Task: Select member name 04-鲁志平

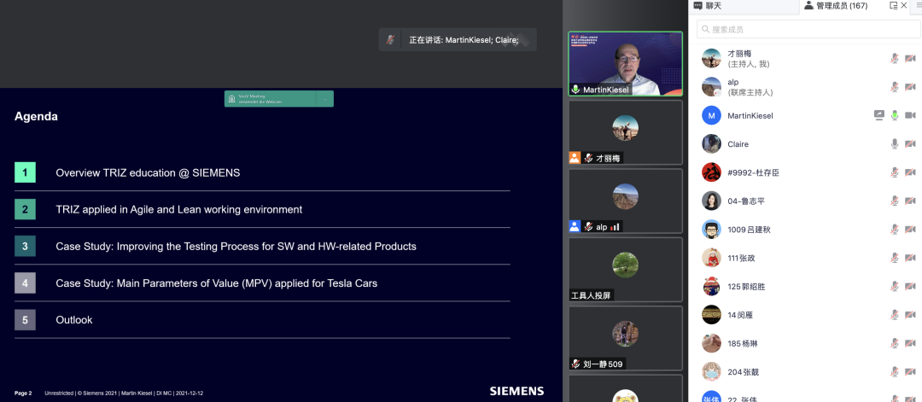Action: pos(746,201)
